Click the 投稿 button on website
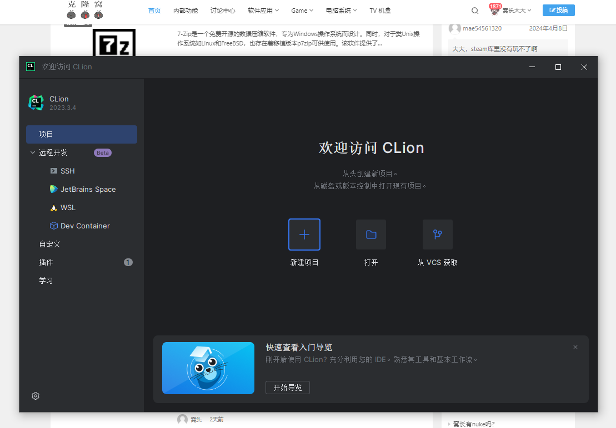This screenshot has height=428, width=616. [x=558, y=10]
